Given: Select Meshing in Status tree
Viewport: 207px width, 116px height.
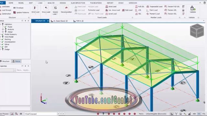Looking at the screenshot, I should [8, 39].
